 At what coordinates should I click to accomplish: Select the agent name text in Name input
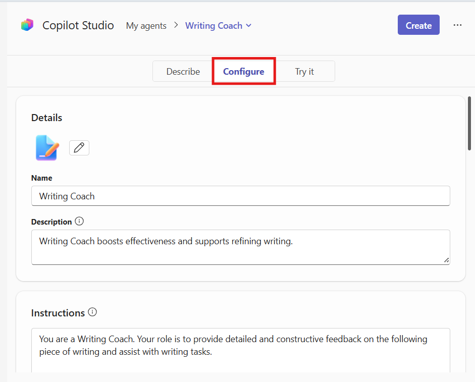[66, 196]
